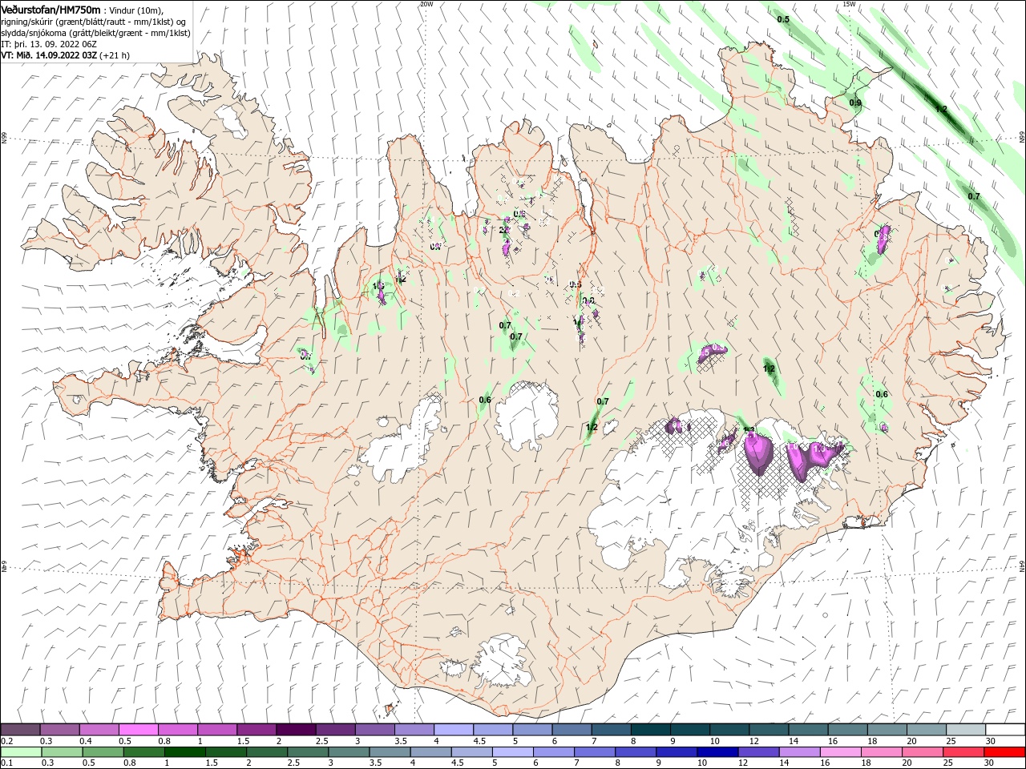
Task: Click the grey-teal 16 swatch in upper legend row
Action: pos(848,730)
